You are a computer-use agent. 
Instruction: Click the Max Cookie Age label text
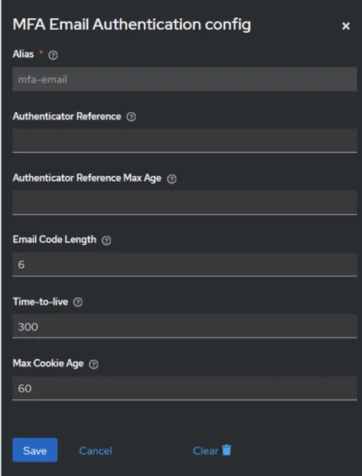[x=48, y=364]
